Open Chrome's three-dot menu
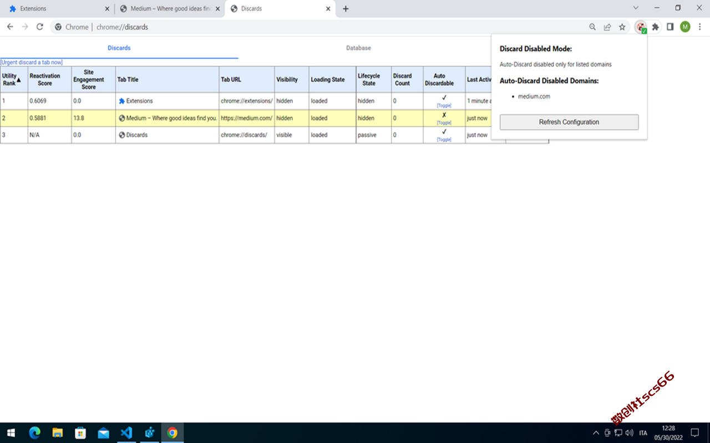This screenshot has height=443, width=710. click(700, 27)
